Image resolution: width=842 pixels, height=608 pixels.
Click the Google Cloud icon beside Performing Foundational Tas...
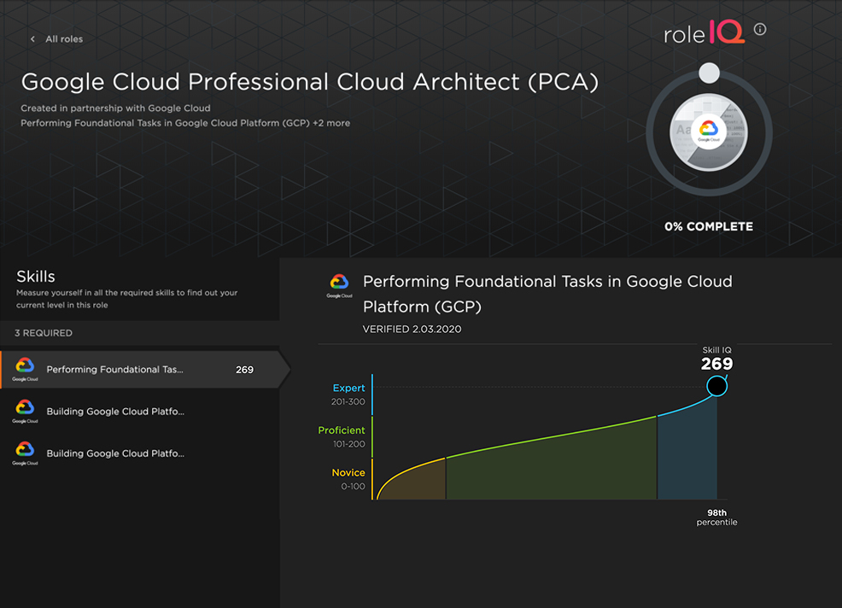coord(25,369)
